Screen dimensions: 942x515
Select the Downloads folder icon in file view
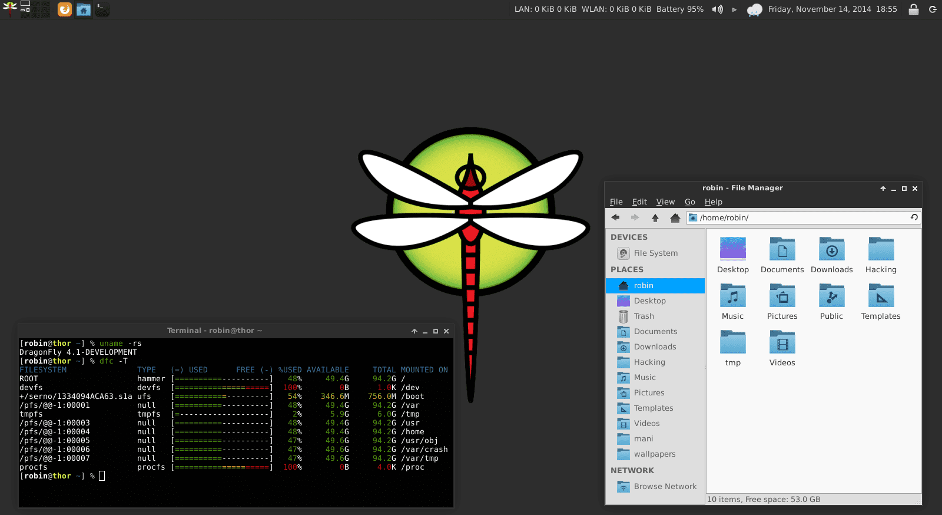[832, 249]
